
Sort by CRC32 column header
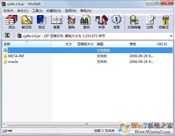click(164, 44)
